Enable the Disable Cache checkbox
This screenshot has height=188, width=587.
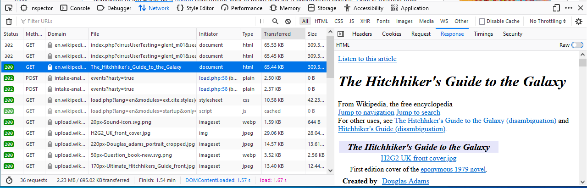(x=482, y=21)
